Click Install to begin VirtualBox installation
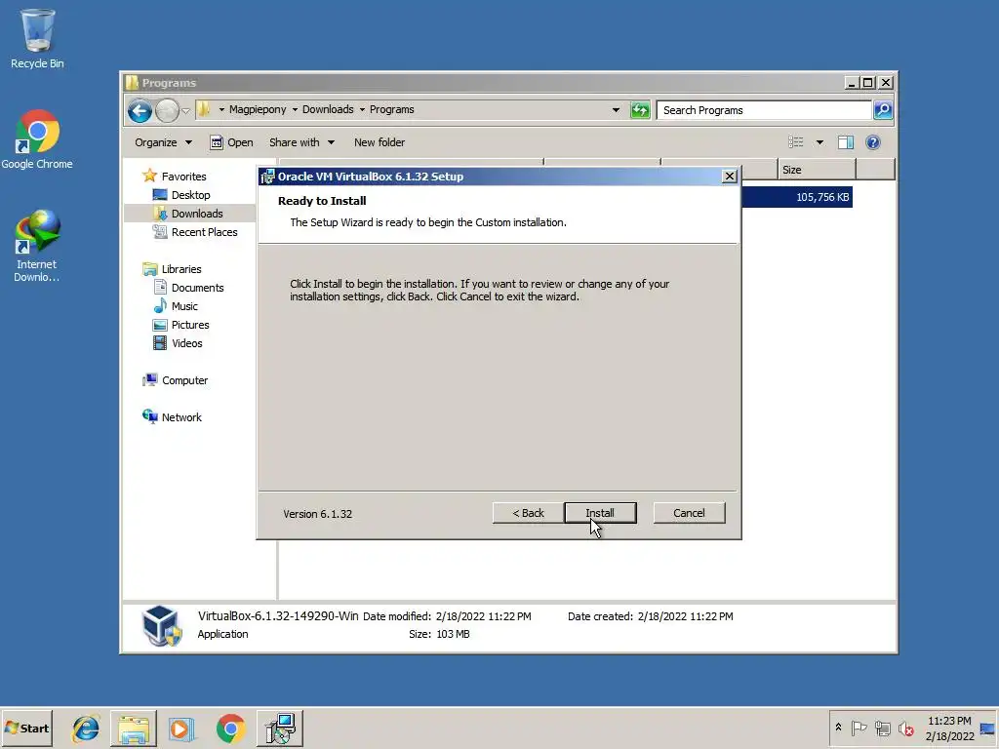 600,513
